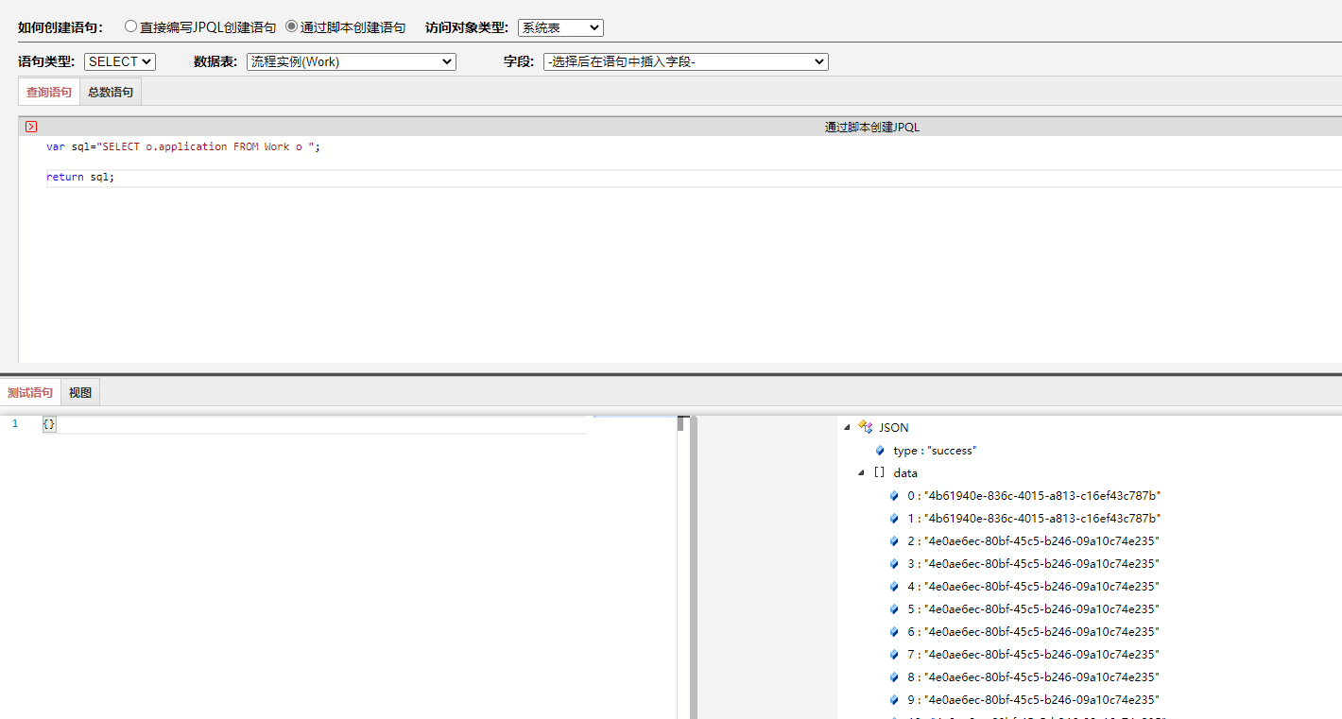
Task: Click the data array bracket icon
Action: pyautogui.click(x=879, y=473)
